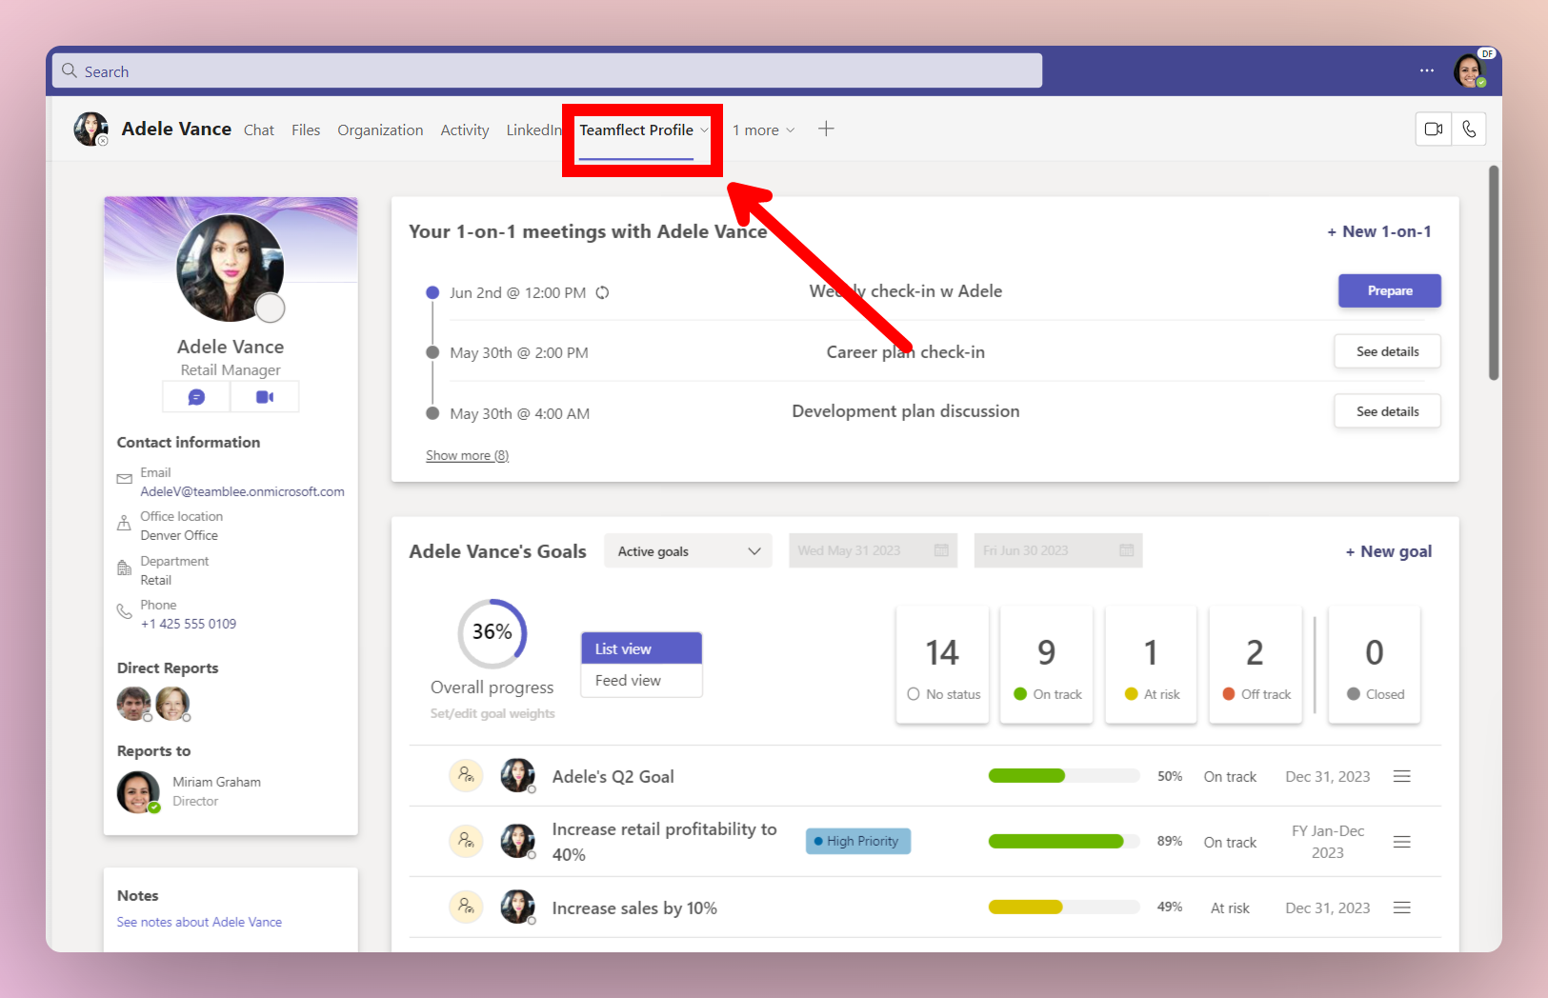Image resolution: width=1548 pixels, height=998 pixels.
Task: Click Adele Vance avatar in header
Action: 90,129
